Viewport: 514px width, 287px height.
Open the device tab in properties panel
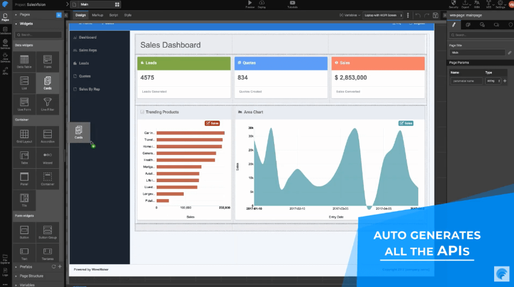[497, 25]
